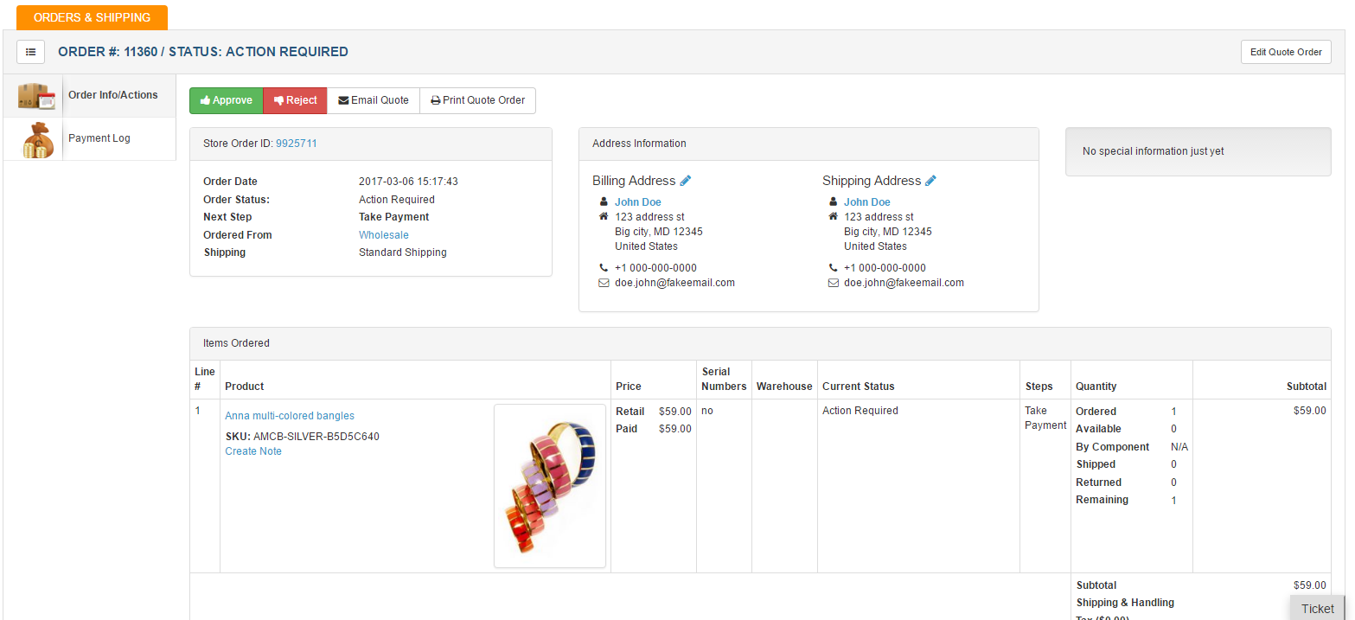This screenshot has height=620, width=1355.
Task: Click the By Component N/A value
Action: [x=1179, y=447]
